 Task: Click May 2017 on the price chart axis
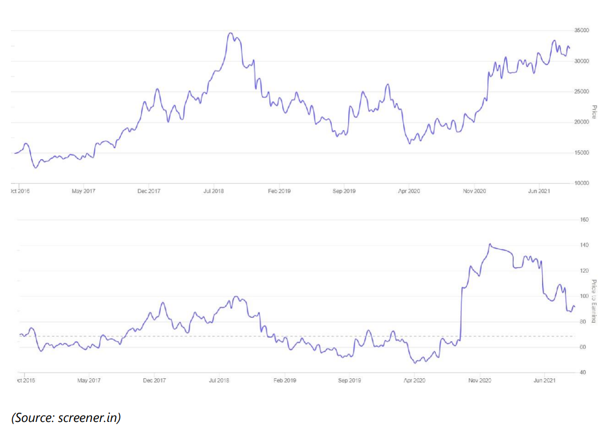[83, 191]
